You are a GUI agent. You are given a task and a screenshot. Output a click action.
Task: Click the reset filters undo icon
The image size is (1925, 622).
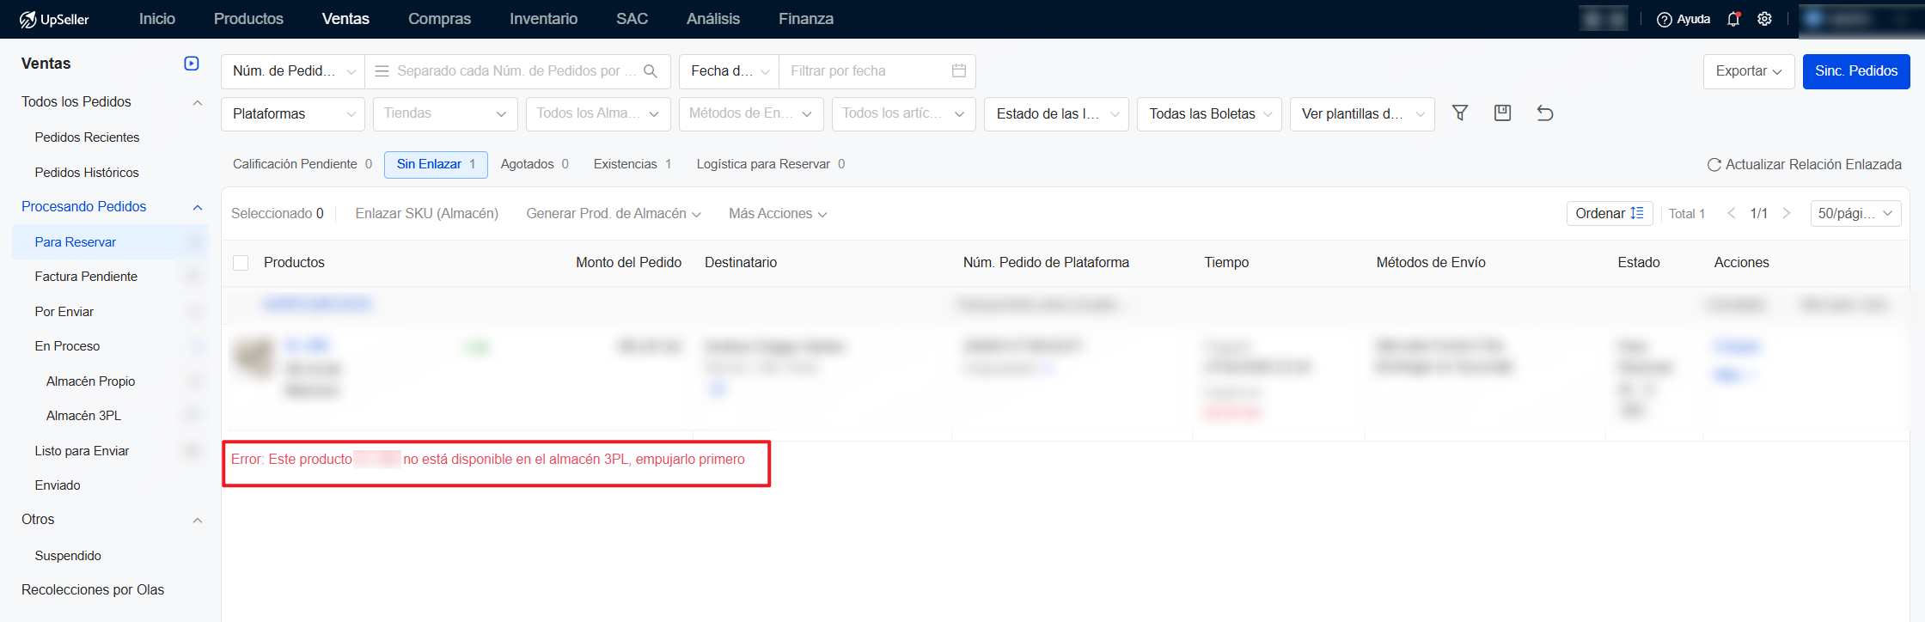click(x=1544, y=113)
